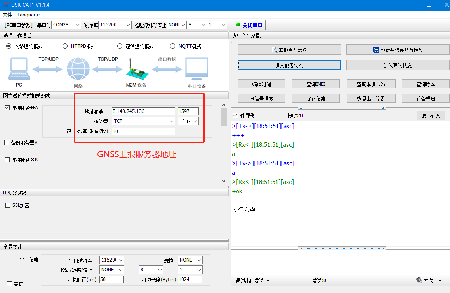Viewport: 450px width, 293px height.
Task: Open the Language menu
Action: point(28,15)
